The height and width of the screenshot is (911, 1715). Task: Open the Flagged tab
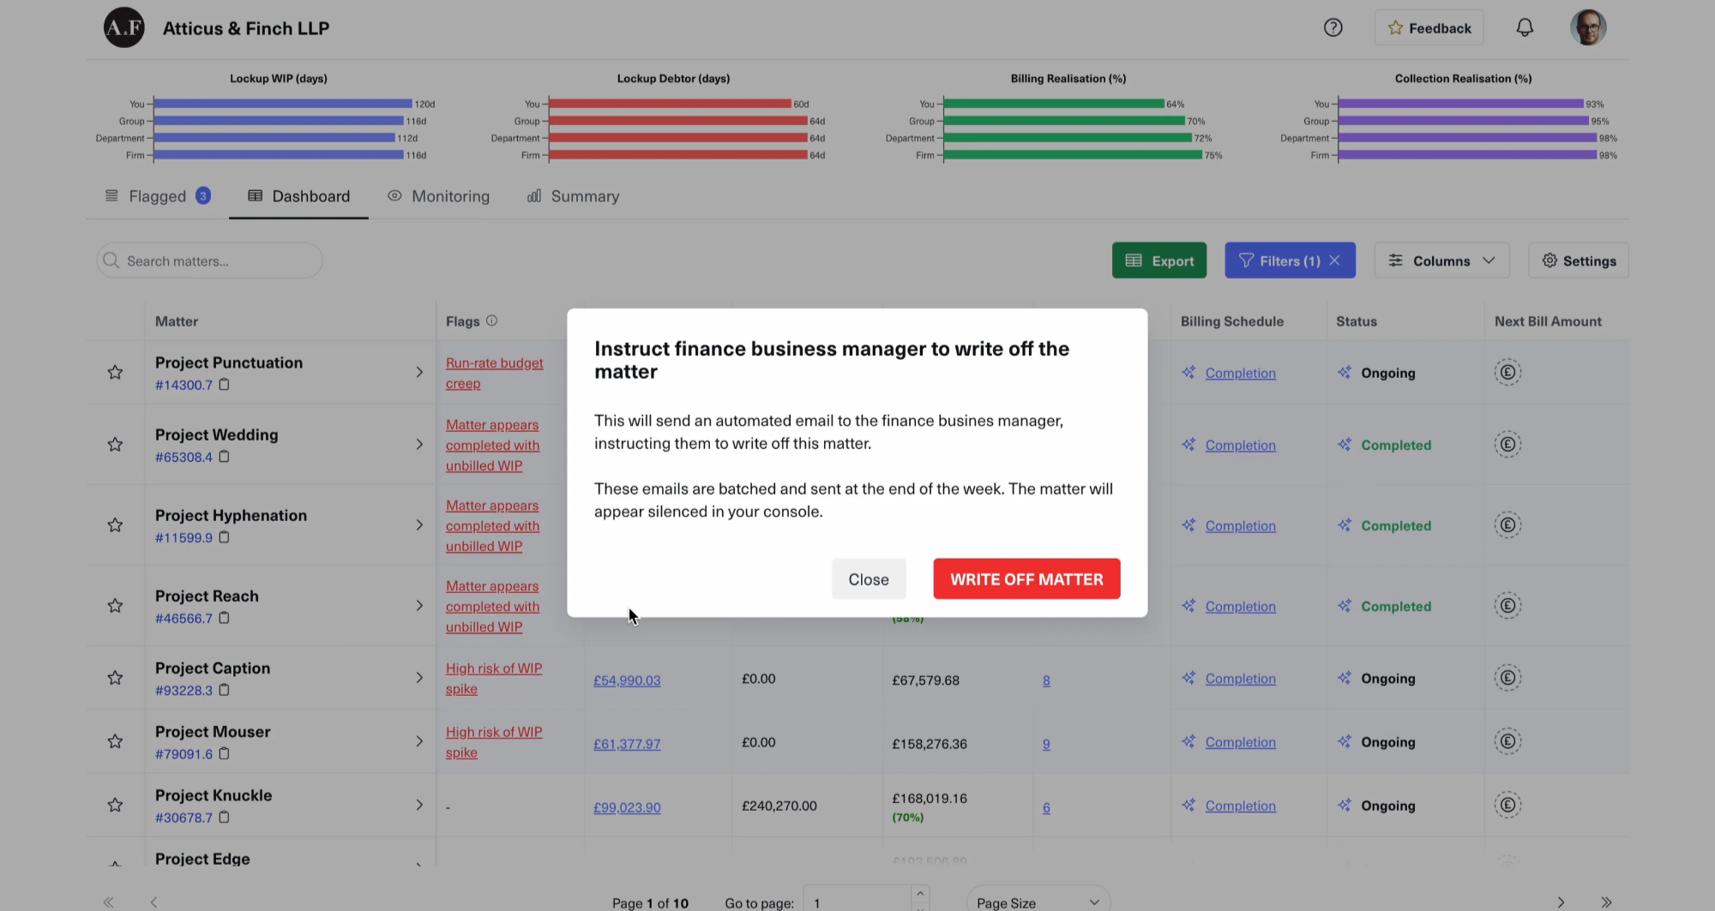tap(157, 196)
